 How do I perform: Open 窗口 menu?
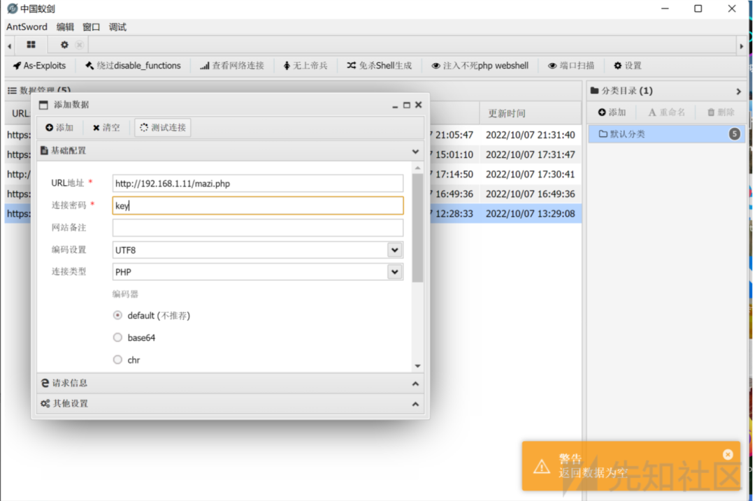pos(91,27)
